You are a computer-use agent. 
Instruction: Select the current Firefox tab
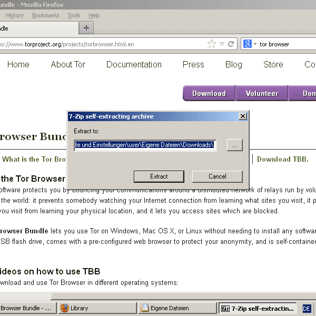(39, 28)
